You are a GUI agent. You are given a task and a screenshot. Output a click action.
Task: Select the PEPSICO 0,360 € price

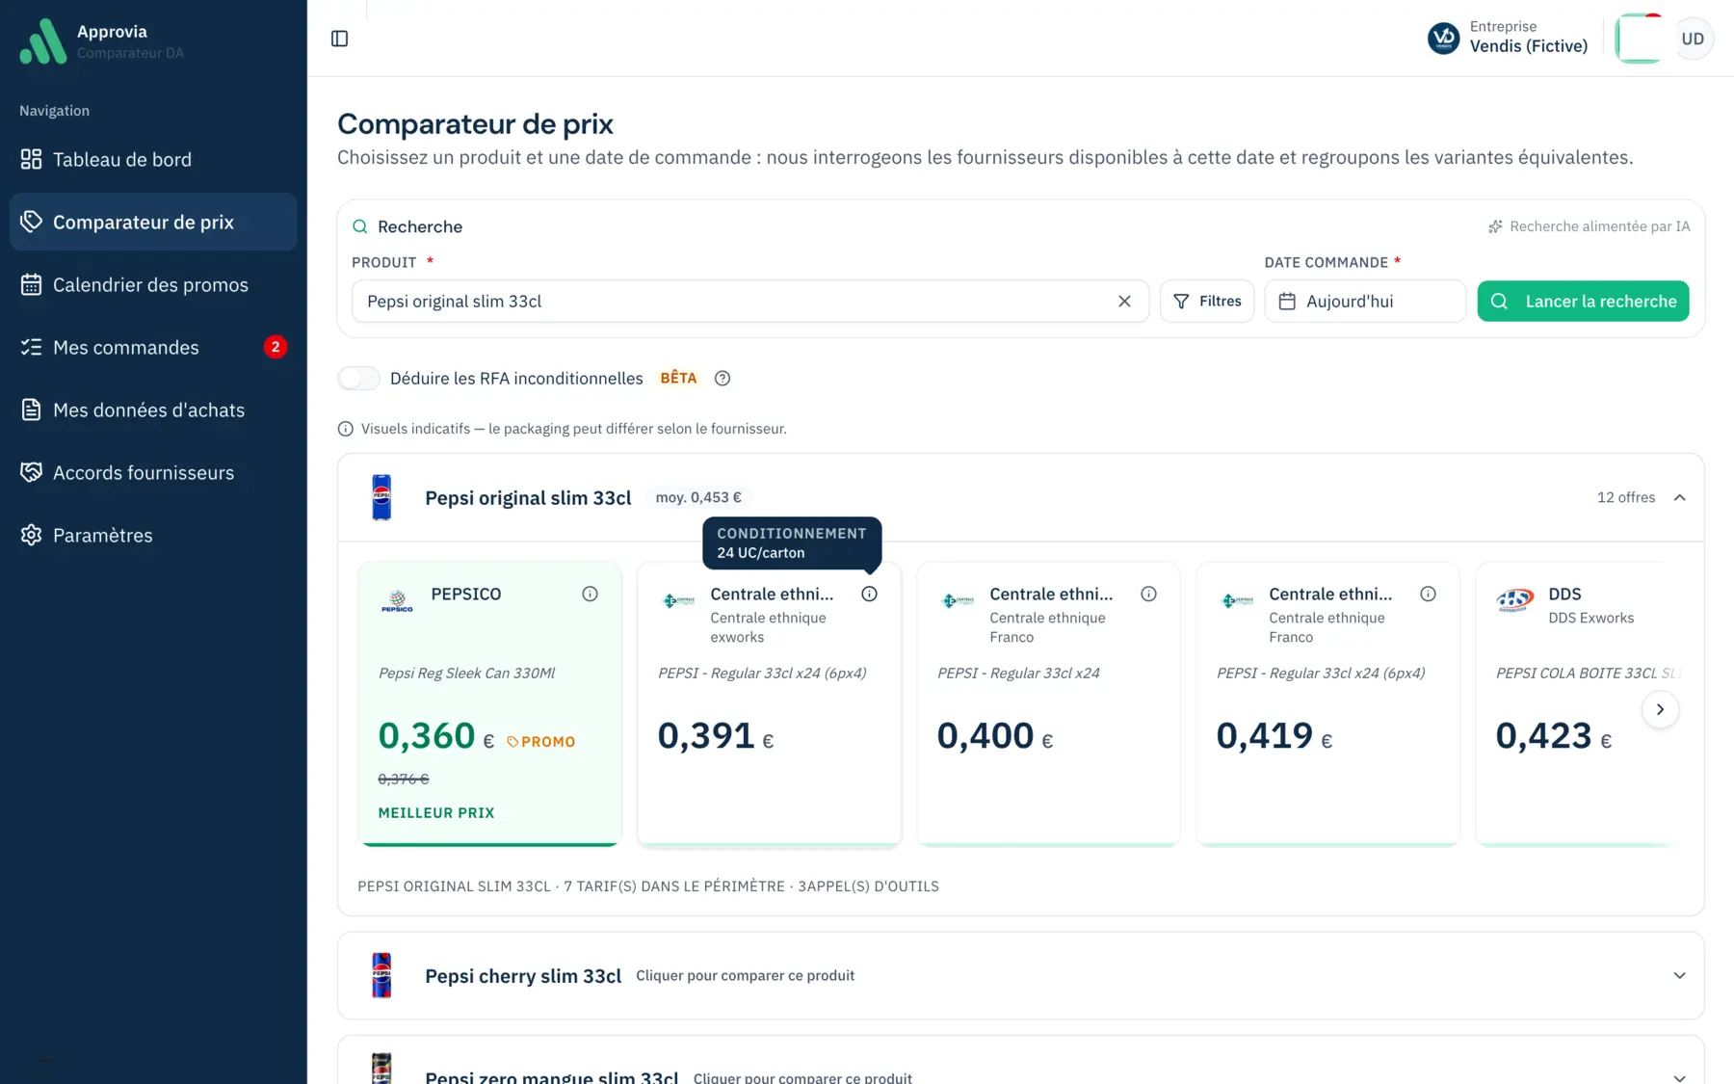[x=435, y=736]
